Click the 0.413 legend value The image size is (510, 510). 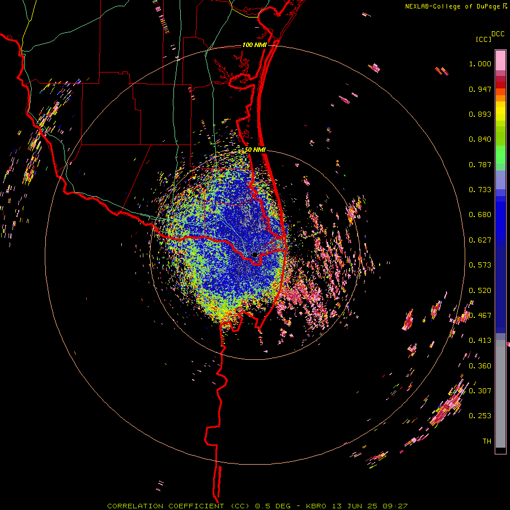coord(480,341)
